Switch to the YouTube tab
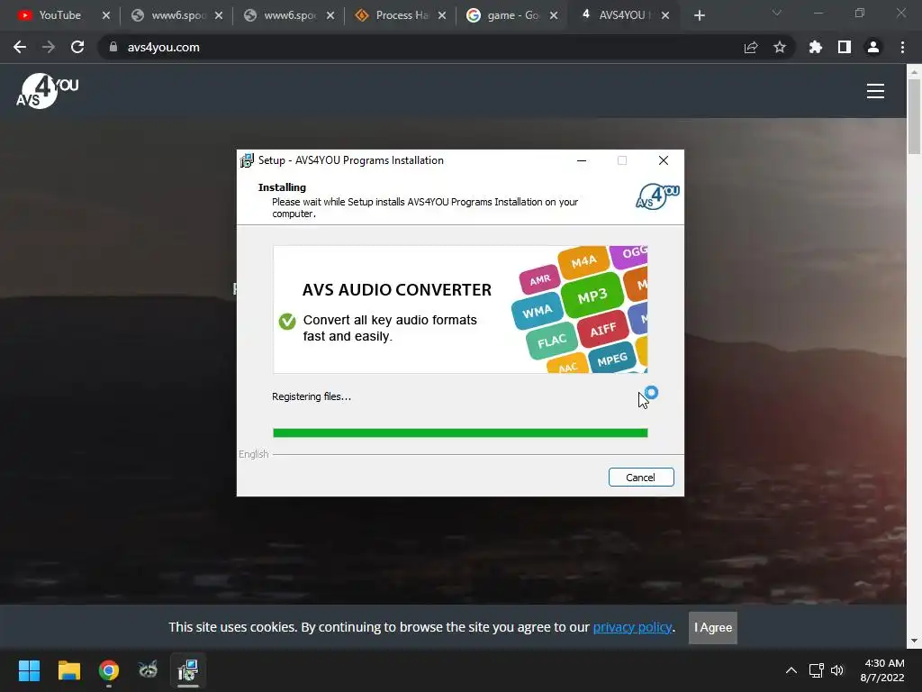The height and width of the screenshot is (692, 922). click(59, 15)
